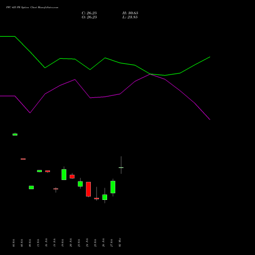Click the green candle above 23 Feb
Screen dimensions: 255x255
coord(80,184)
